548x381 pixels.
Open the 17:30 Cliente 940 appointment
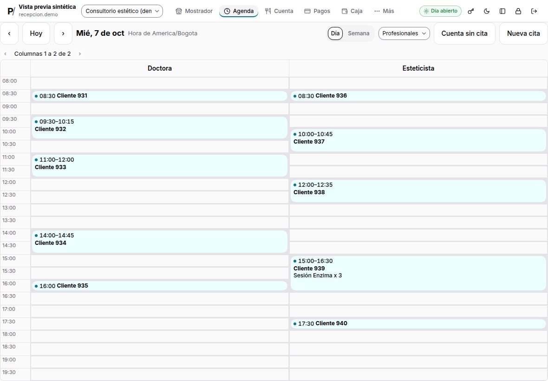(418, 324)
